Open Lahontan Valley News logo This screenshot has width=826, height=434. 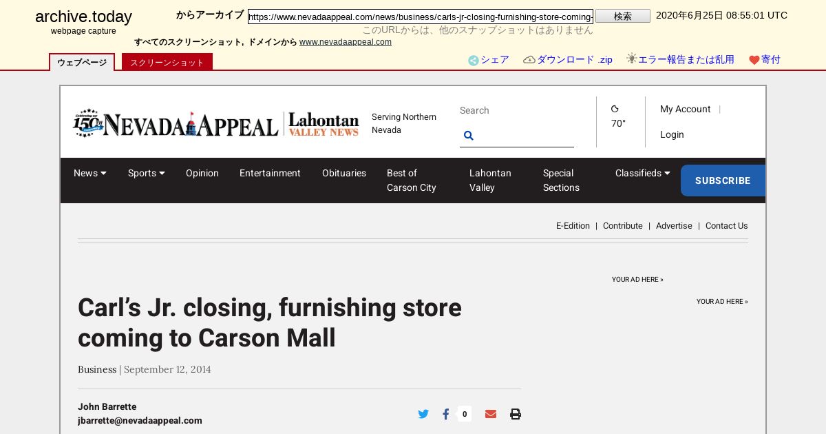pyautogui.click(x=324, y=124)
